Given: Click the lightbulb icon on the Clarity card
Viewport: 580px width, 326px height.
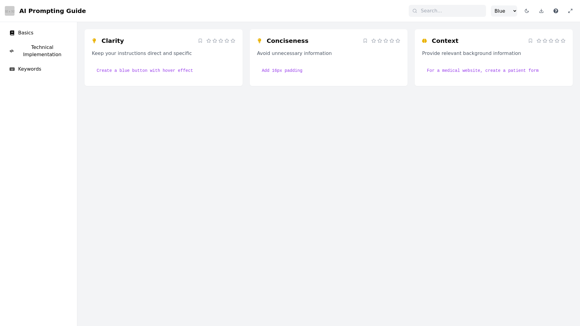Looking at the screenshot, I should [x=94, y=41].
